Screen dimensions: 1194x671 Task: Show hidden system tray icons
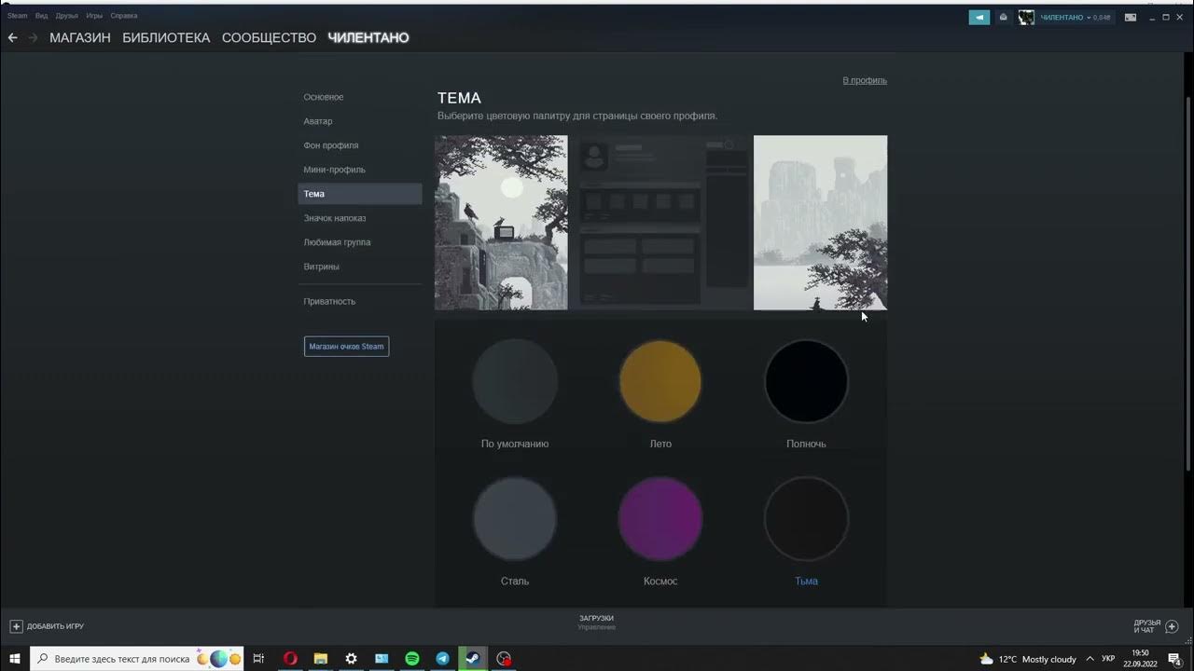[1090, 659]
